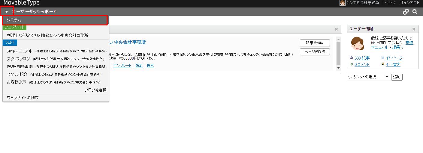Screen dimensions: 423x153
Task: Open the 検索 link
Action: [150, 66]
